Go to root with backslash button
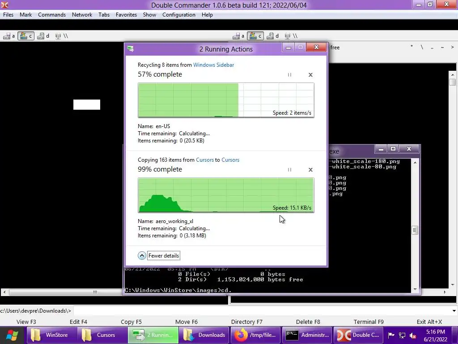Image resolution: width=458 pixels, height=344 pixels. [422, 47]
